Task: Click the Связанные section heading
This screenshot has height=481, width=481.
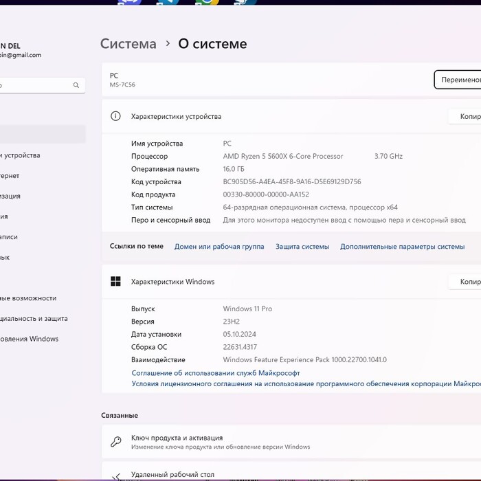Action: pyautogui.click(x=120, y=415)
